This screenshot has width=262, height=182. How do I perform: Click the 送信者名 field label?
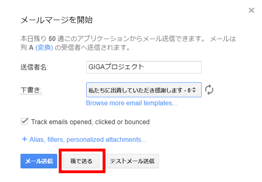[35, 67]
